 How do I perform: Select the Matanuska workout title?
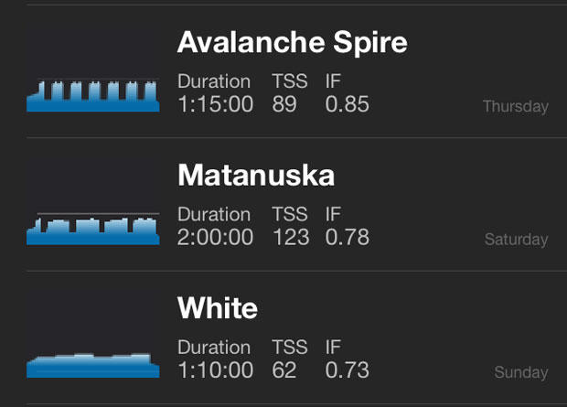tap(256, 176)
